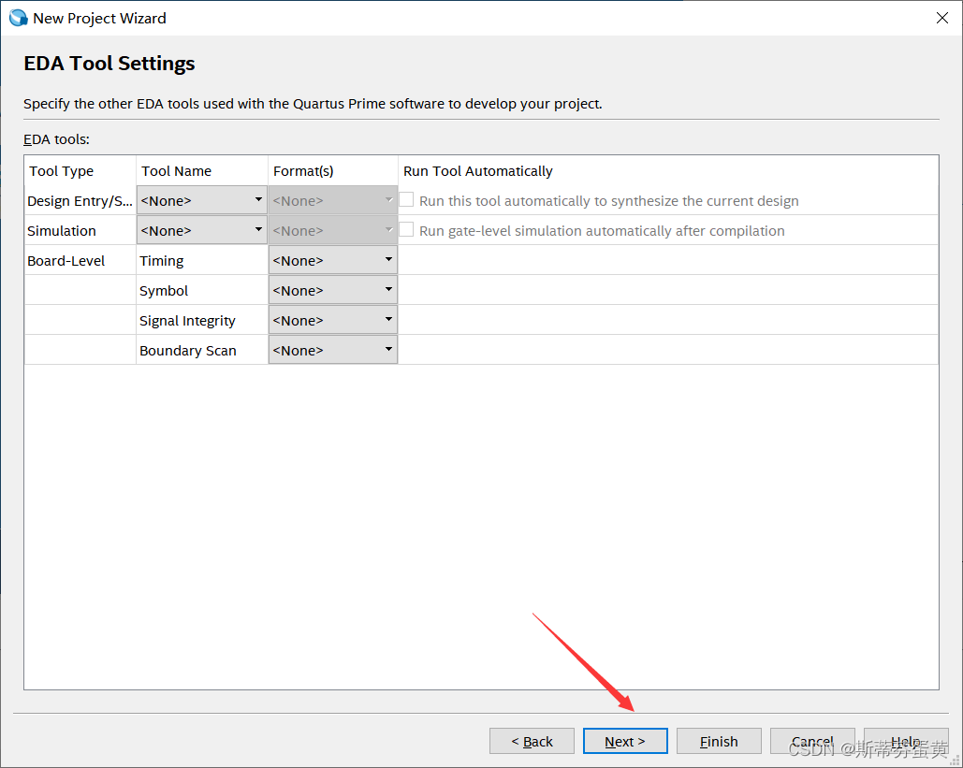The image size is (963, 768).
Task: Click the EDA tools label
Action: pos(56,139)
